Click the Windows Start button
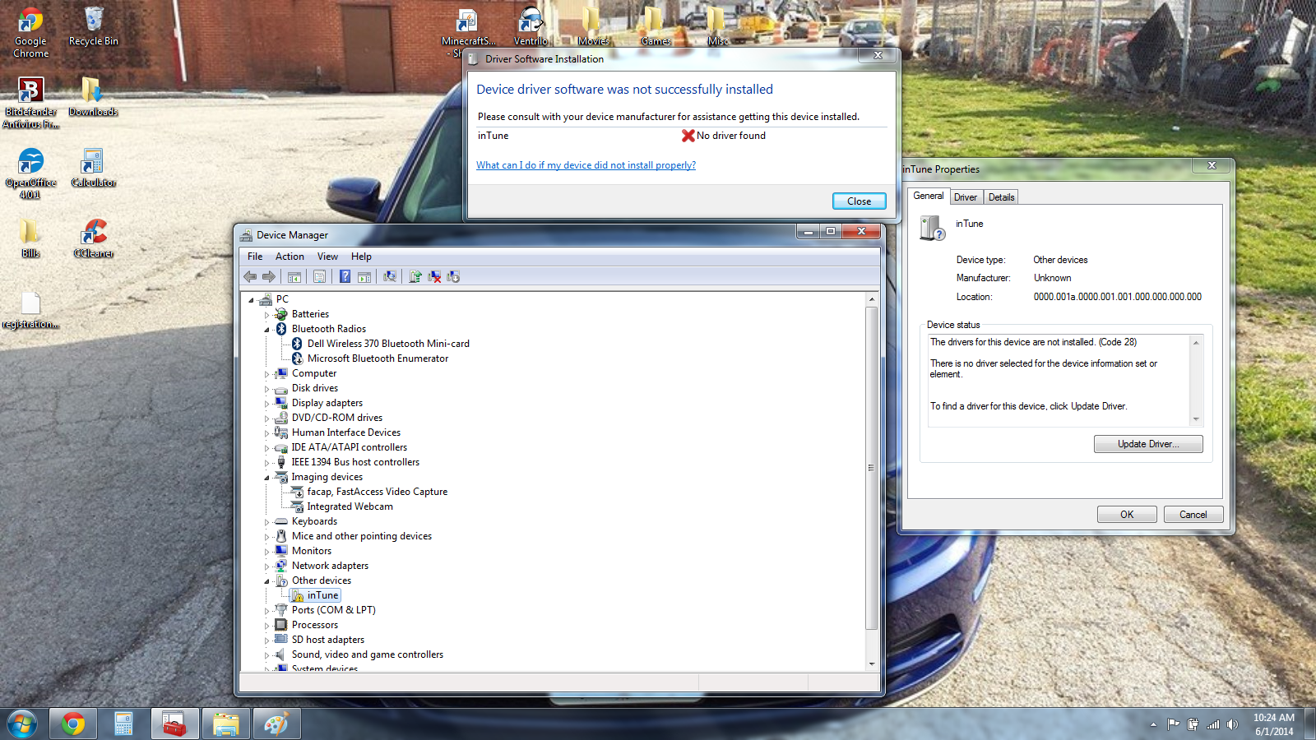Image resolution: width=1316 pixels, height=740 pixels. coord(22,724)
